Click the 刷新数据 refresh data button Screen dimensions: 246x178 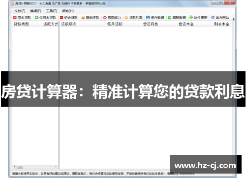click(177, 18)
